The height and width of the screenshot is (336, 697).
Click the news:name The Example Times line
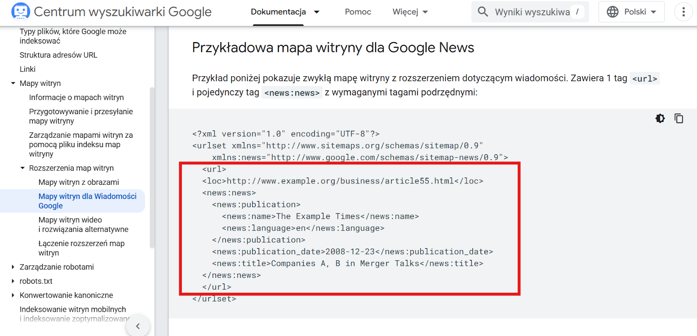[320, 216]
